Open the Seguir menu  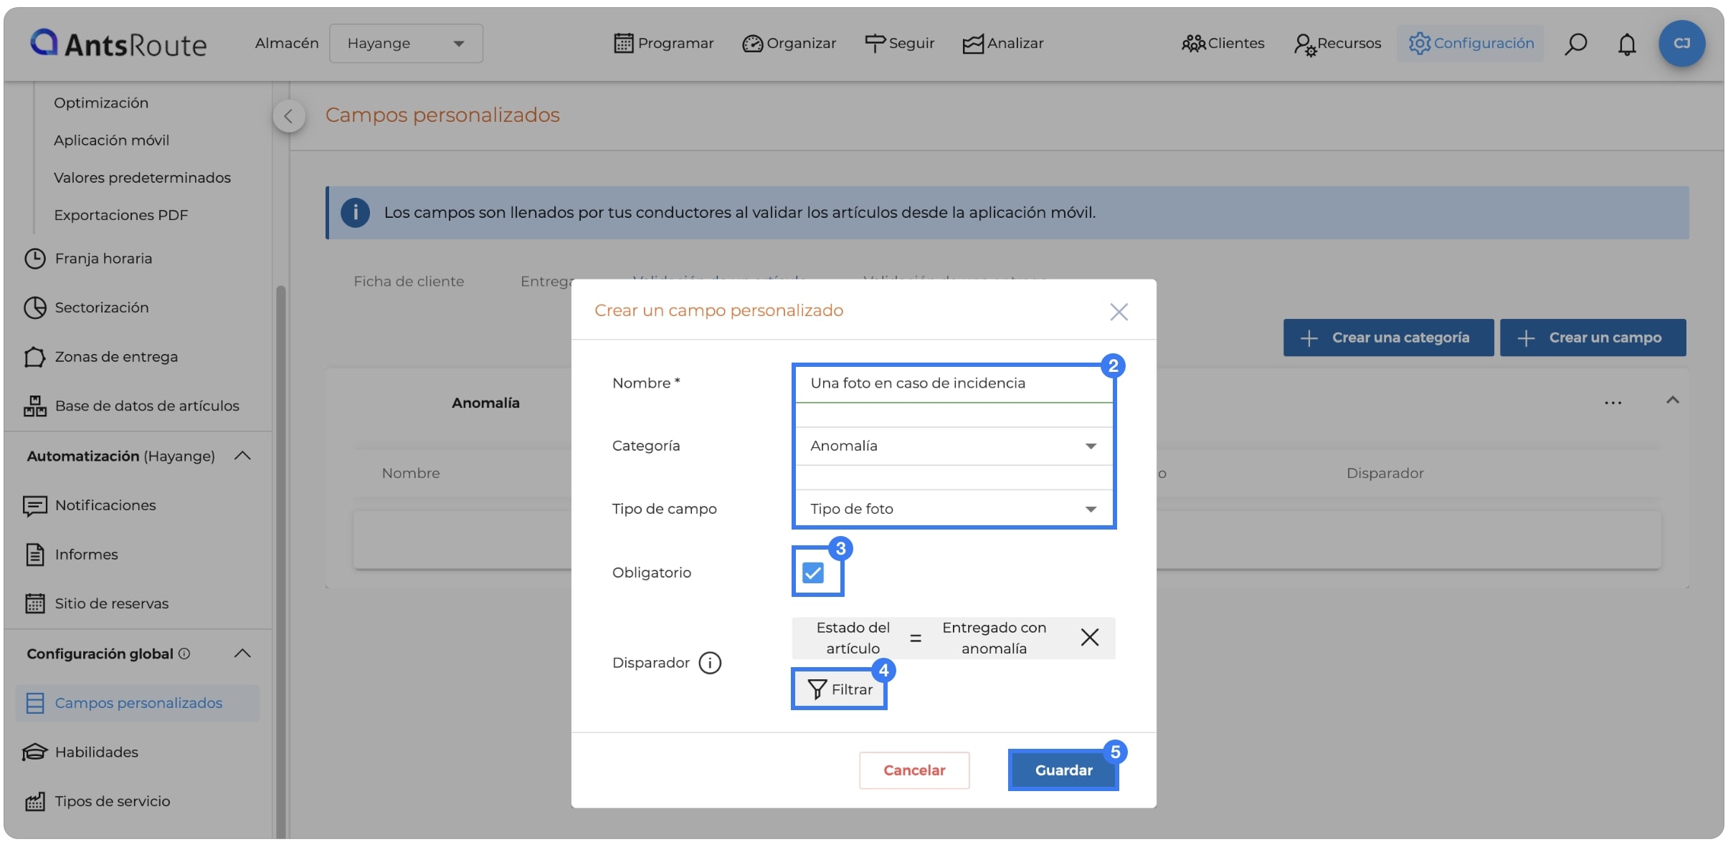899,44
